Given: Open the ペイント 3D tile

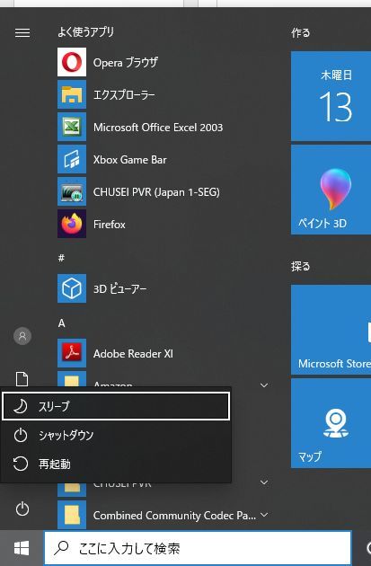Looking at the screenshot, I should (x=331, y=190).
